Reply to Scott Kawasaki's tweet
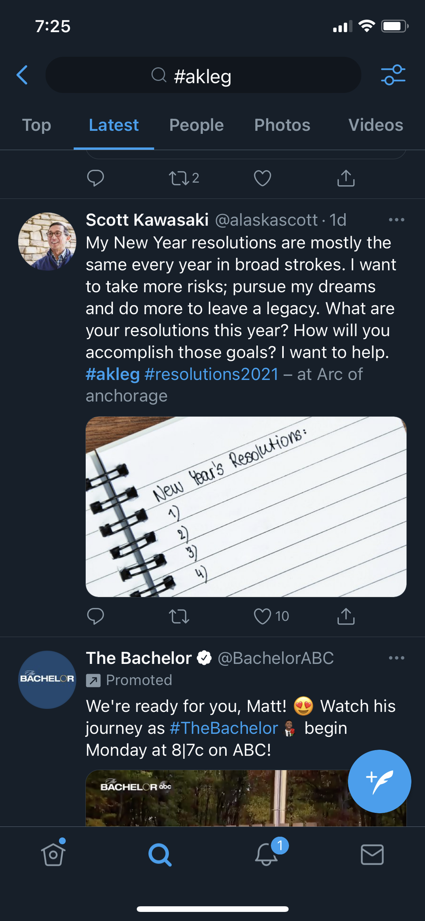 [95, 616]
